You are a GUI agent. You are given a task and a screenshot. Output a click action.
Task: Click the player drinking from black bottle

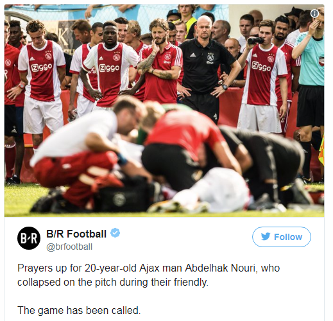point(263,77)
